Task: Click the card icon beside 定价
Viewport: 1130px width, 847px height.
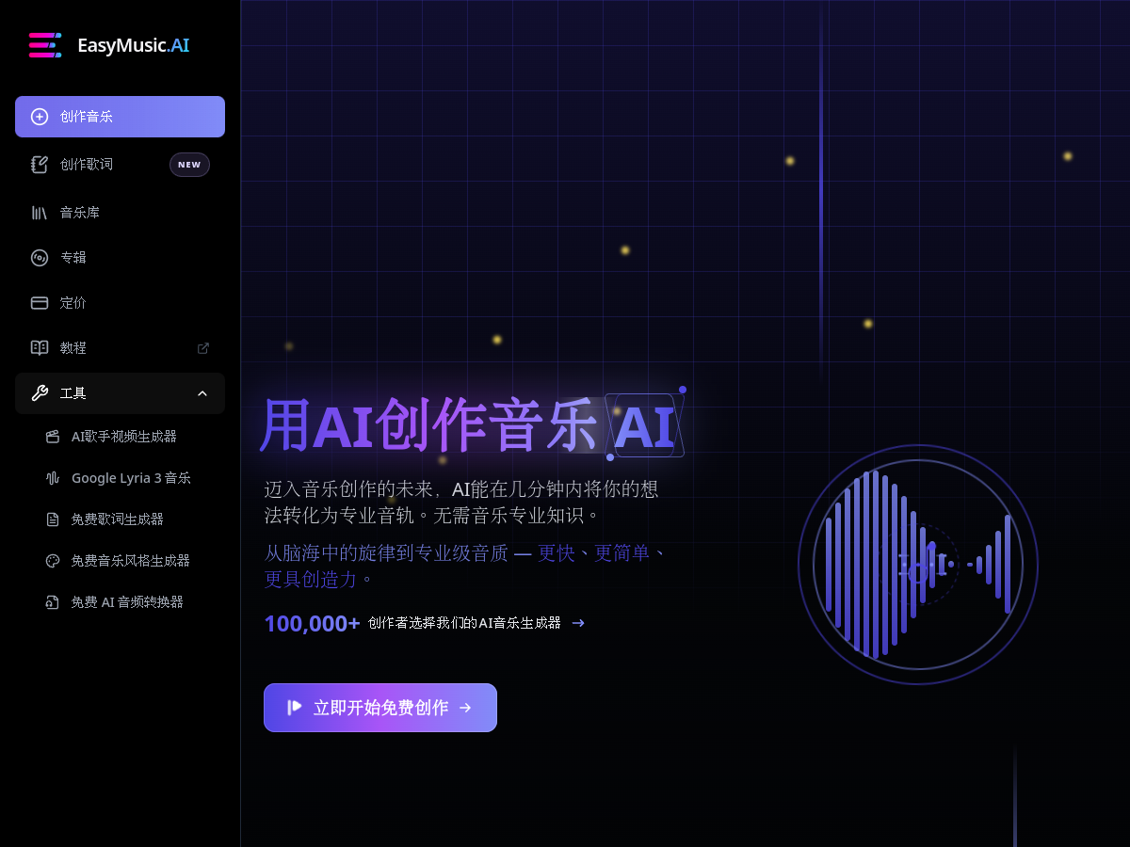Action: click(x=40, y=303)
